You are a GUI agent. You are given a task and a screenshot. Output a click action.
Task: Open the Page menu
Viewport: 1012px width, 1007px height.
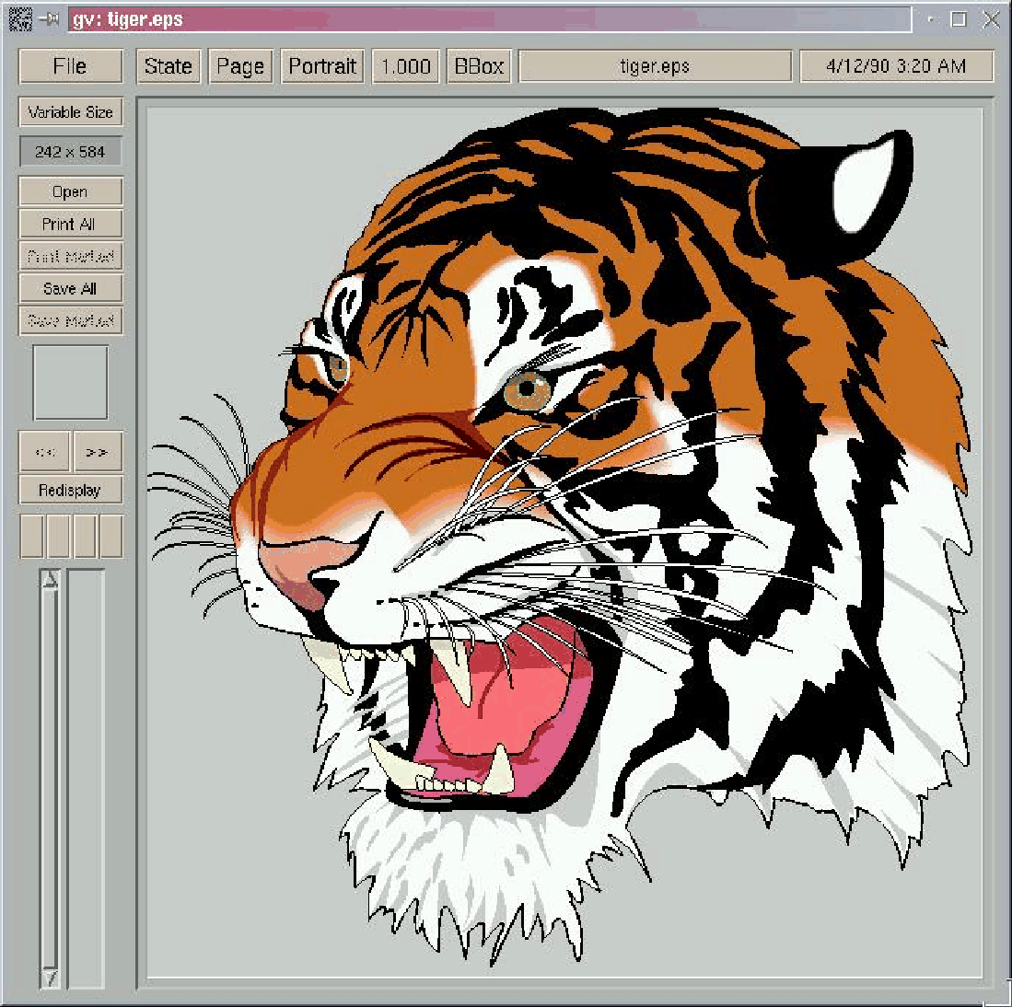click(x=240, y=65)
